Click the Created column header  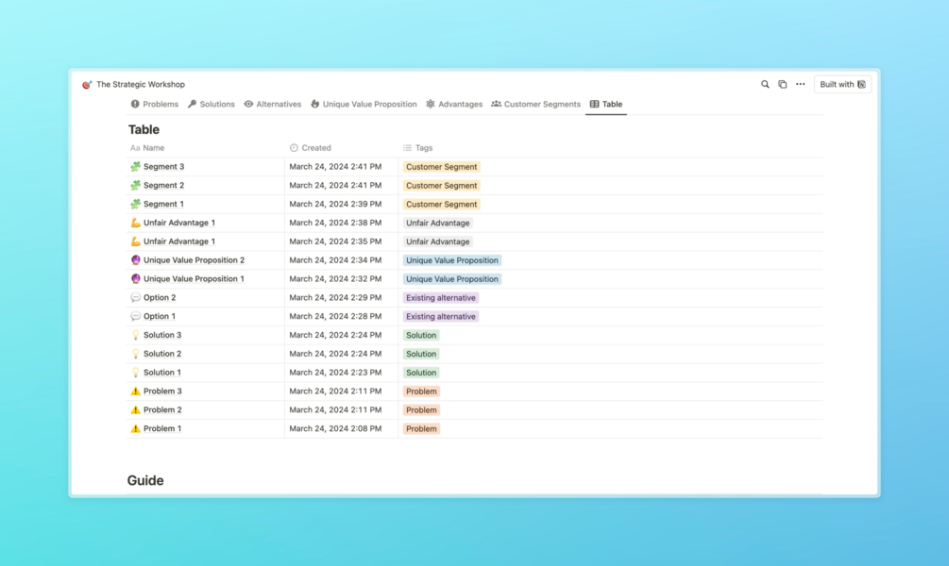click(310, 147)
